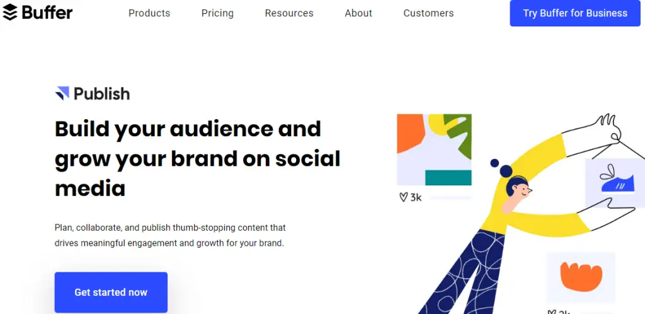Open the Resources menu
Image resolution: width=645 pixels, height=314 pixels.
coord(289,13)
